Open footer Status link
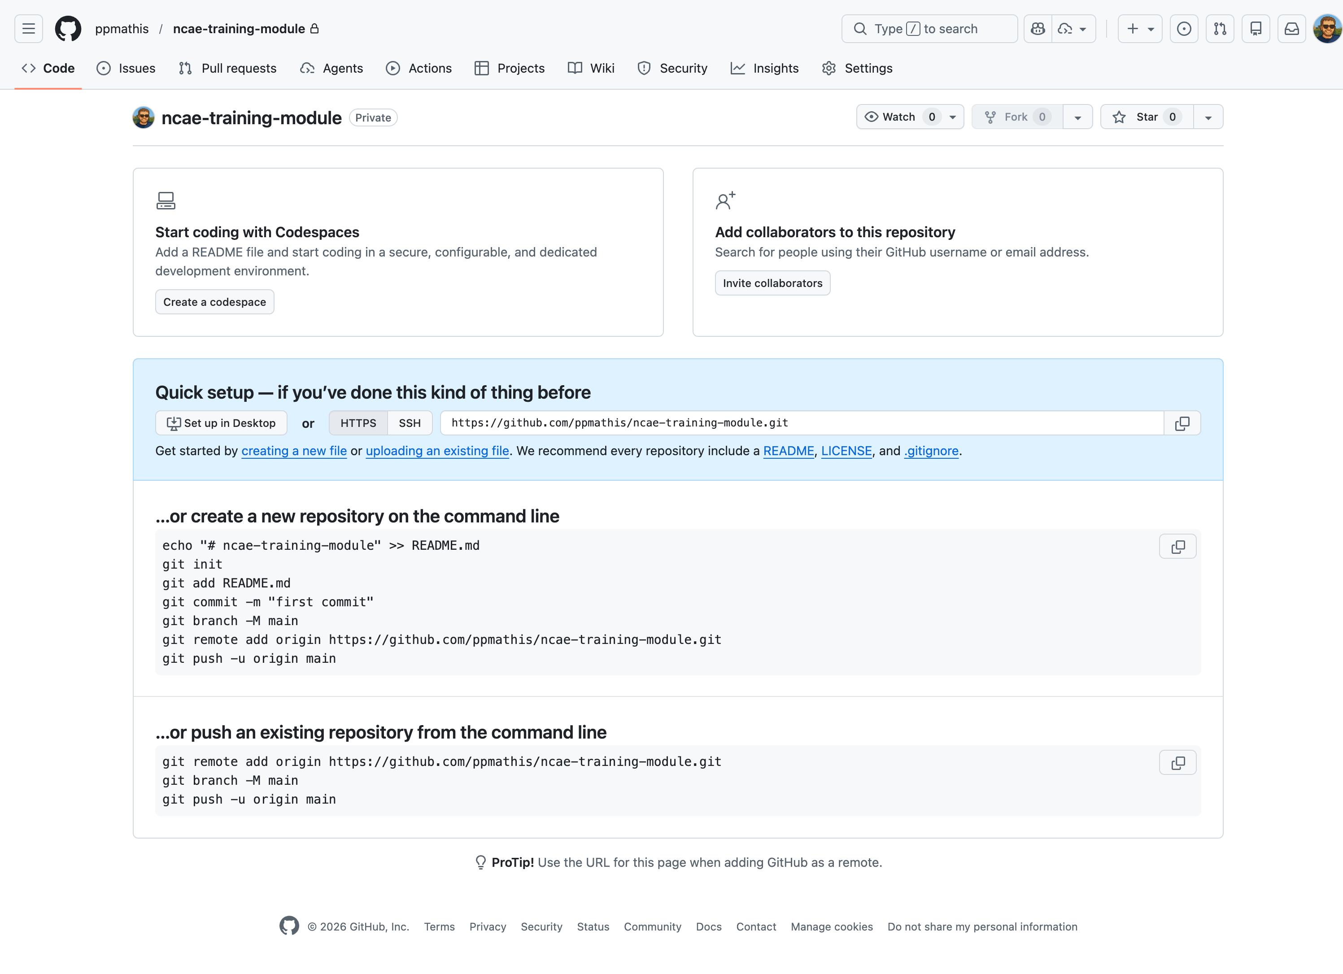Image resolution: width=1343 pixels, height=974 pixels. pyautogui.click(x=593, y=926)
